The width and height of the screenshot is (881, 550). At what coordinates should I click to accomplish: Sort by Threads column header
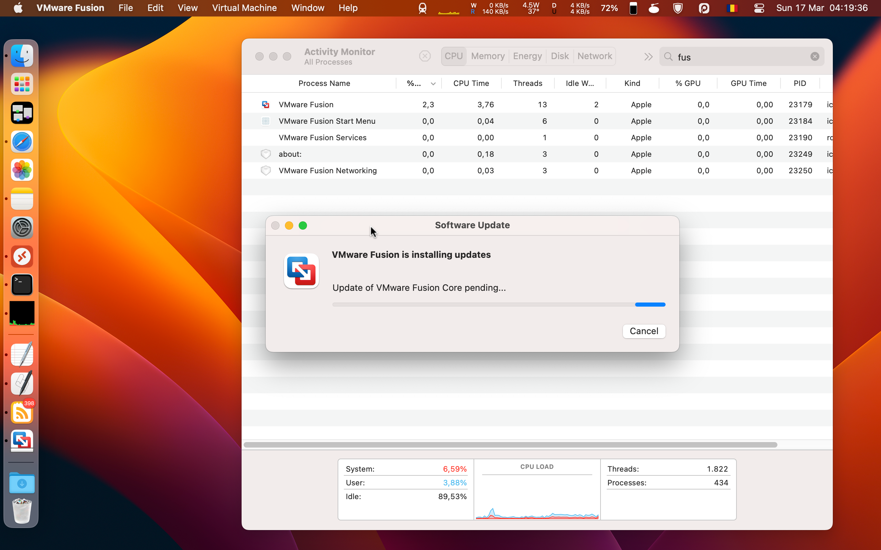point(528,83)
